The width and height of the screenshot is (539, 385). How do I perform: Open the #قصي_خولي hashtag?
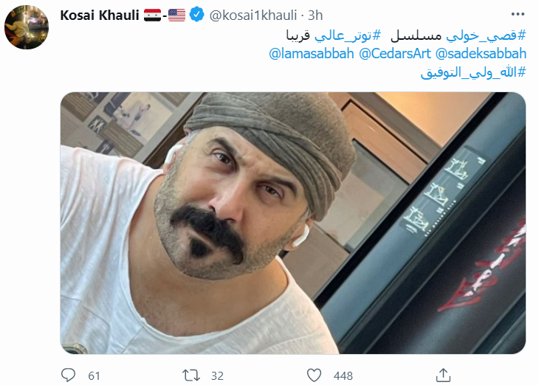click(x=486, y=35)
